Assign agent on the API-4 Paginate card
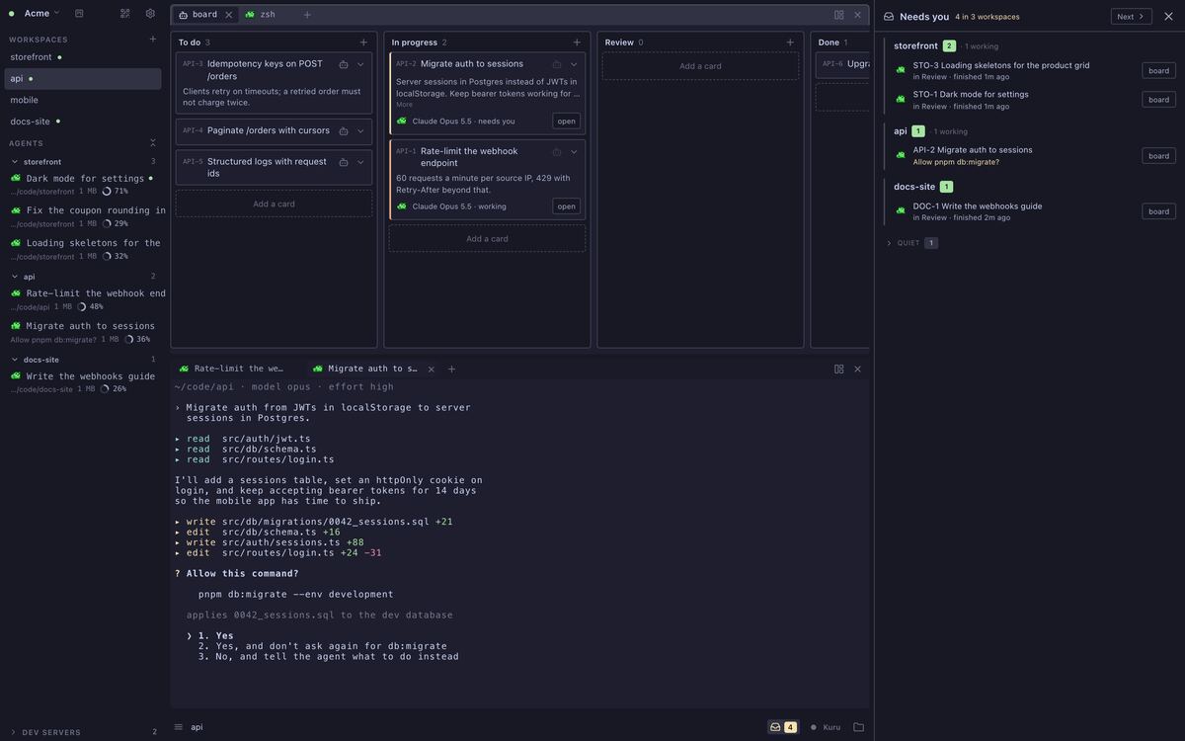This screenshot has height=741, width=1185. pyautogui.click(x=344, y=130)
